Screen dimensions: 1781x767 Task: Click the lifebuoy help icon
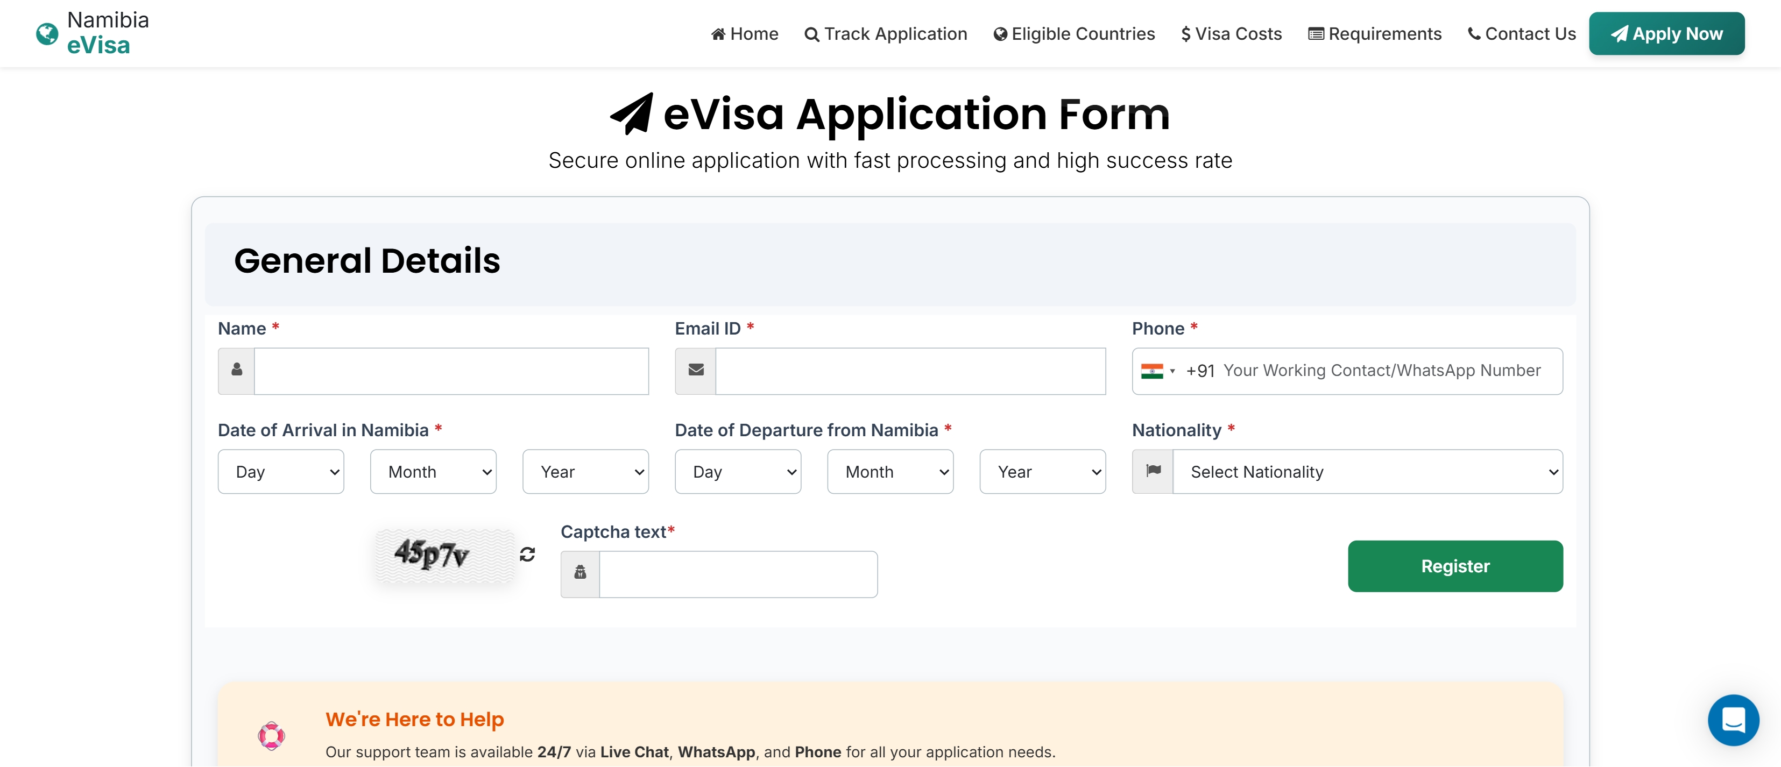[272, 736]
